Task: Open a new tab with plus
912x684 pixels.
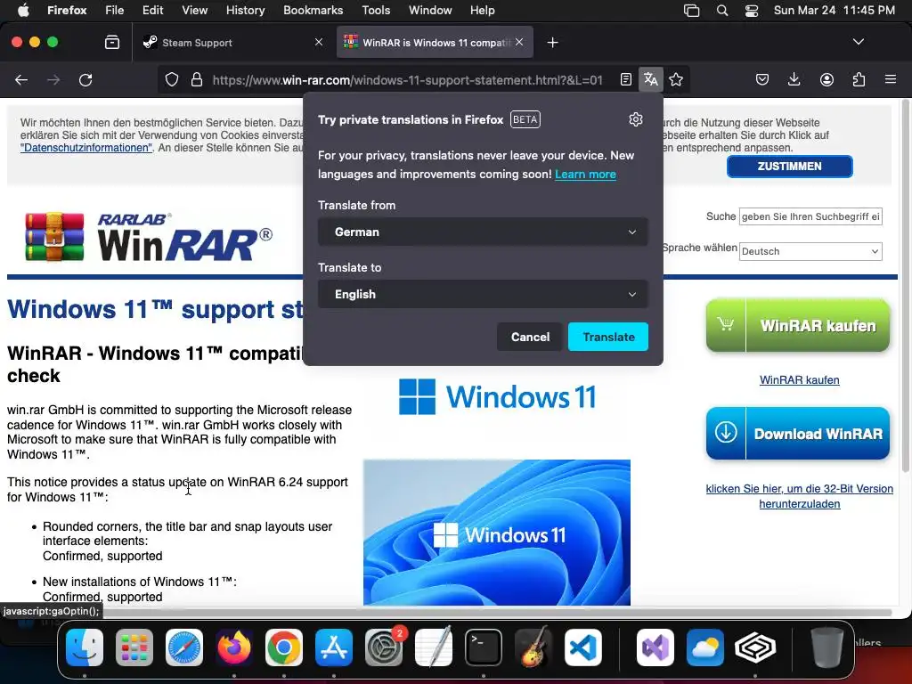Action: pos(552,43)
